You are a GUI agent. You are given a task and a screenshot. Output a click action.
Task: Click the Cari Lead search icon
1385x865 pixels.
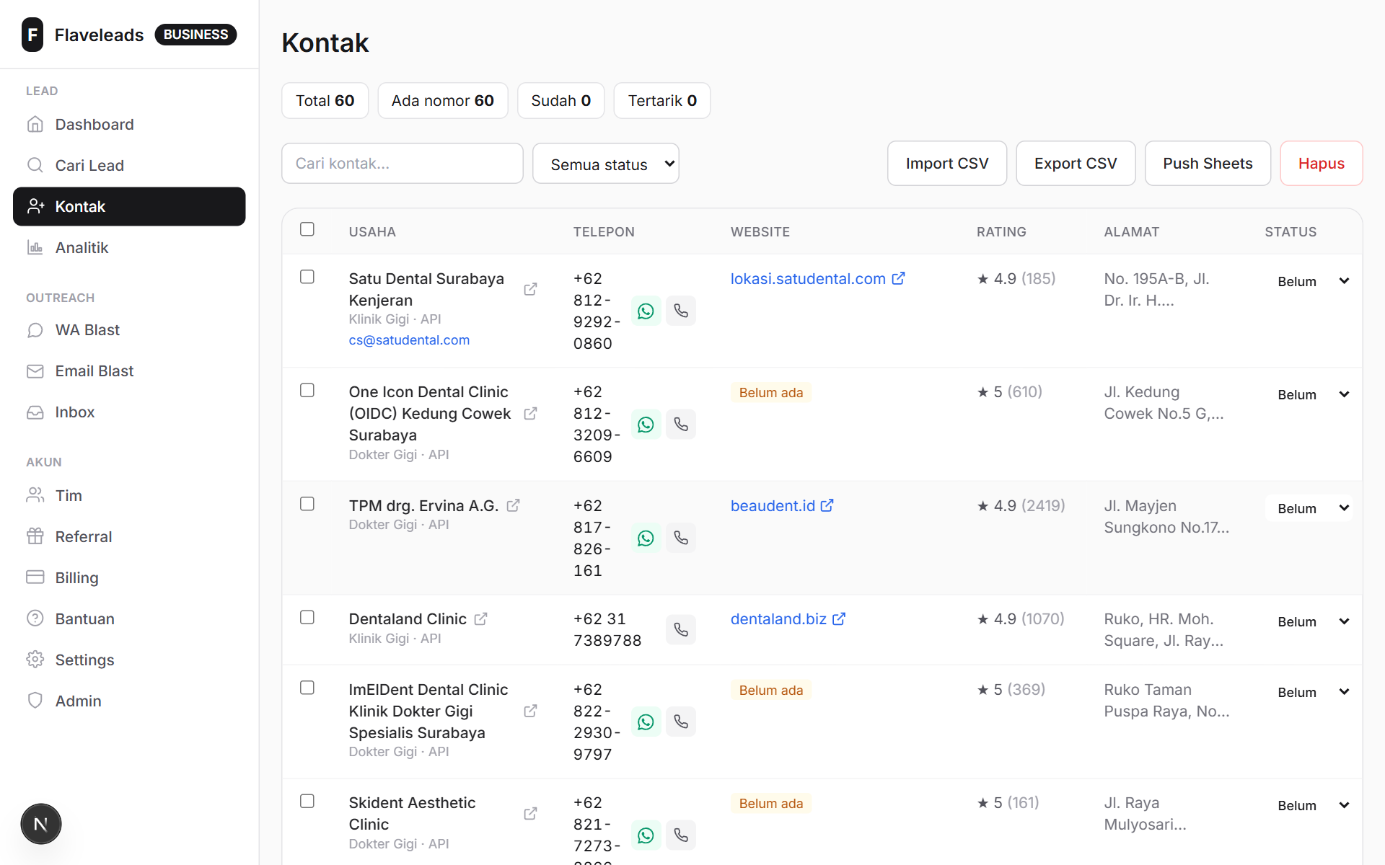click(x=35, y=165)
